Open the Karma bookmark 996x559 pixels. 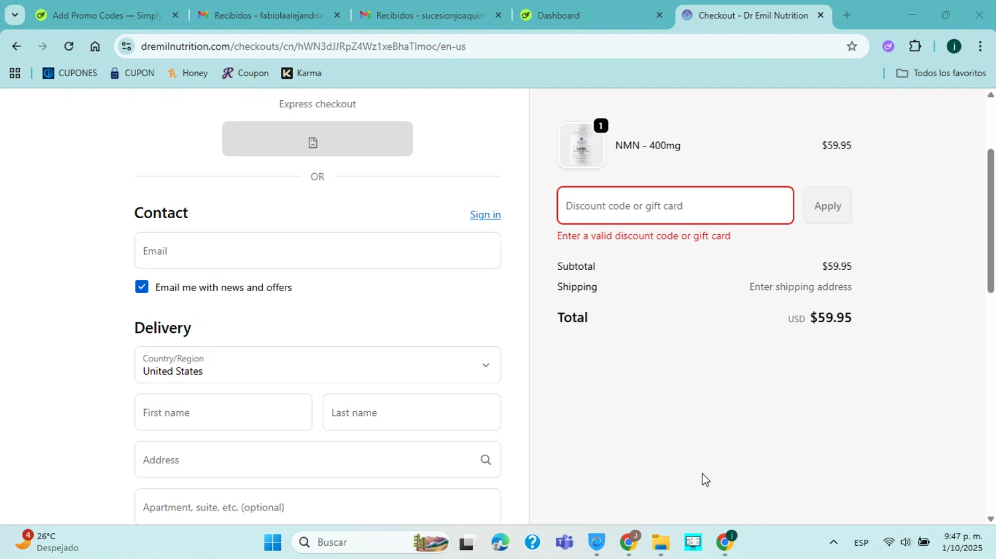point(301,74)
